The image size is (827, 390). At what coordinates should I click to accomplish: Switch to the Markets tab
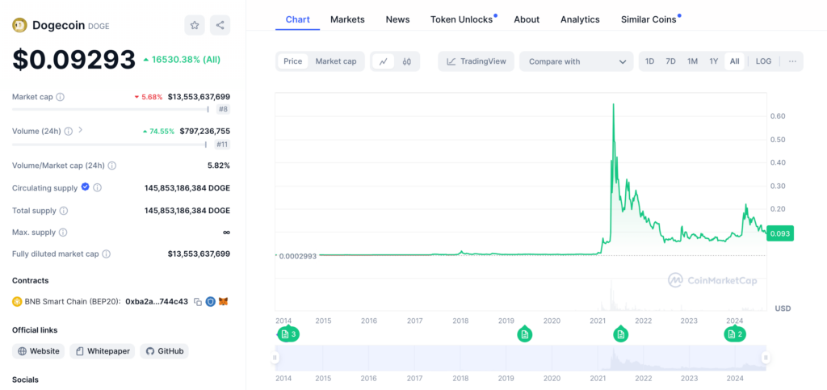(347, 19)
